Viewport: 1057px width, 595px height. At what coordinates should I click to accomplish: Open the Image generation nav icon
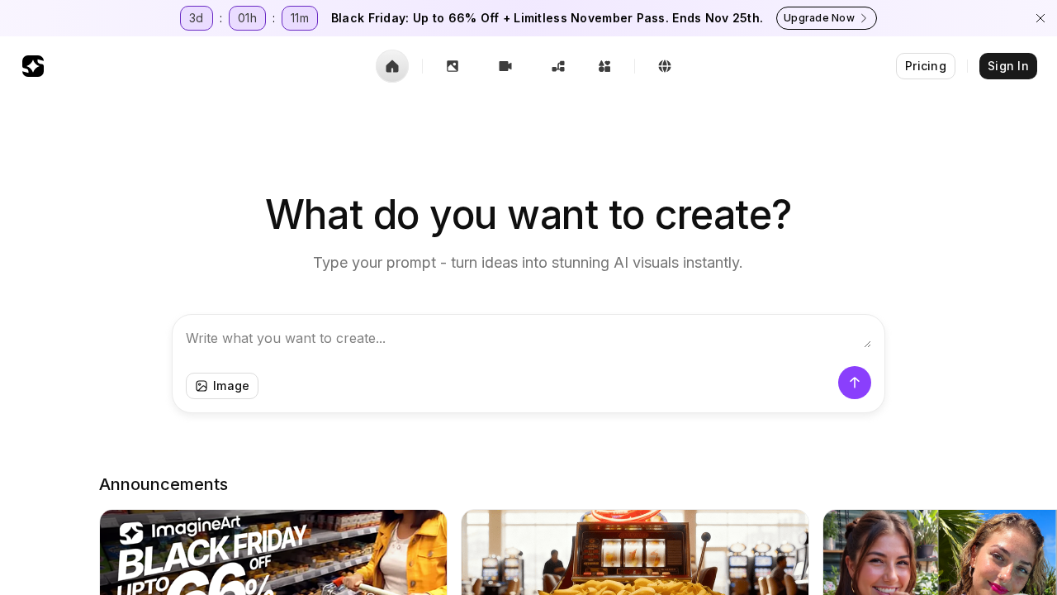[x=453, y=66]
